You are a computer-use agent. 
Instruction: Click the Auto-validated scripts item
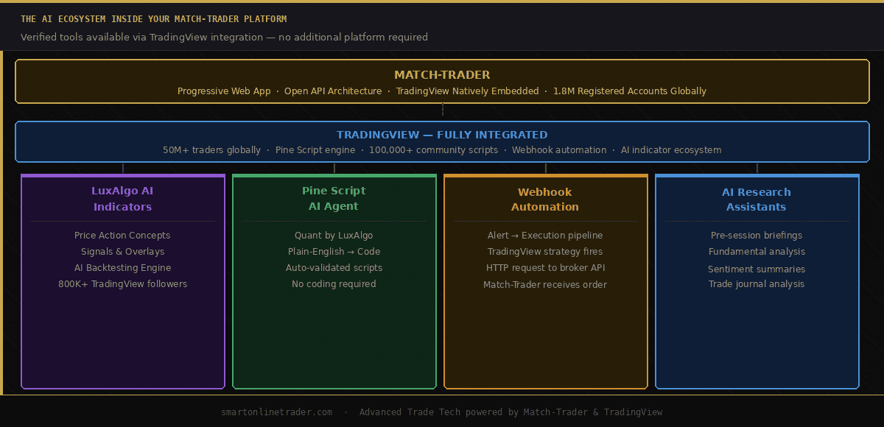click(x=334, y=267)
